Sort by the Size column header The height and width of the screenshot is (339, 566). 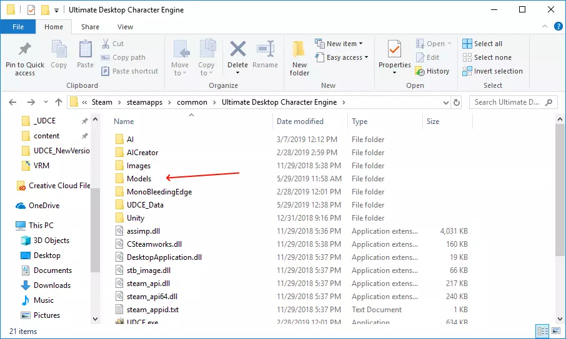pos(433,122)
